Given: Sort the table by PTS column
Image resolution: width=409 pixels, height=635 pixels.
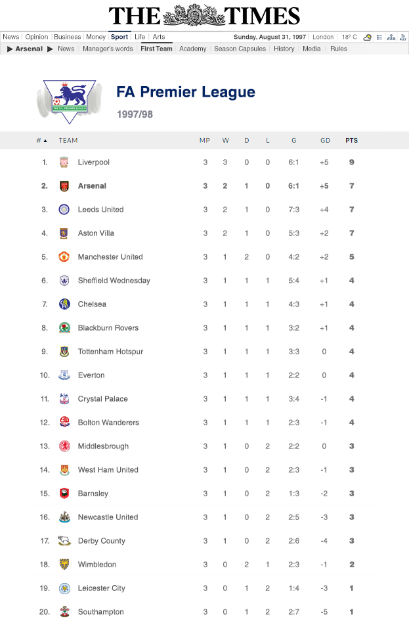Looking at the screenshot, I should [x=351, y=141].
